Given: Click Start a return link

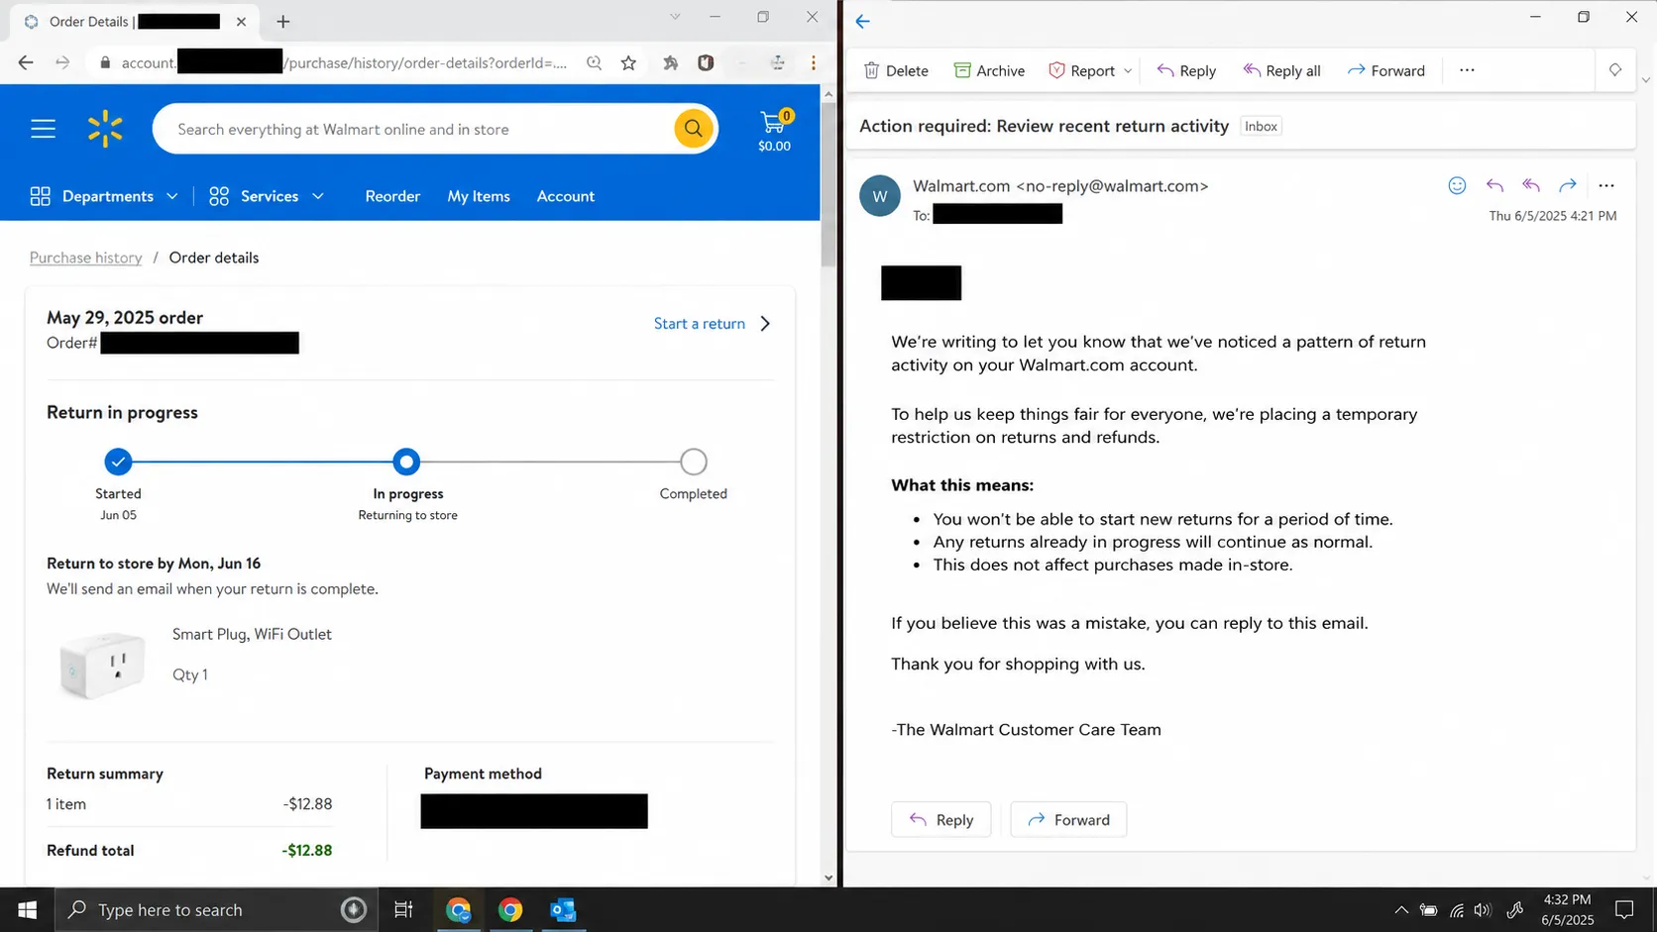Looking at the screenshot, I should [x=700, y=324].
